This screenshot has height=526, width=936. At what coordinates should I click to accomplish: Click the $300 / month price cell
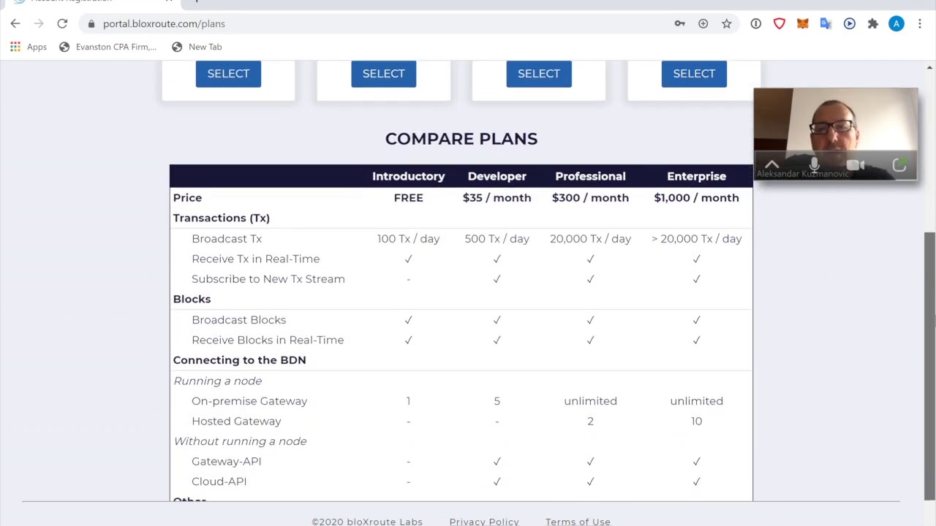[590, 198]
